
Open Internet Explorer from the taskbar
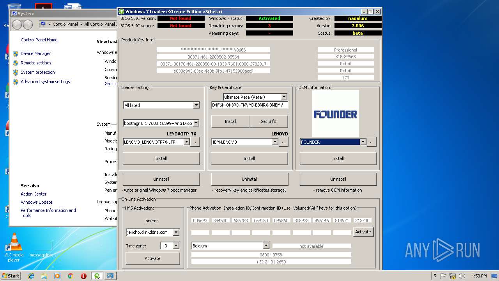31,276
